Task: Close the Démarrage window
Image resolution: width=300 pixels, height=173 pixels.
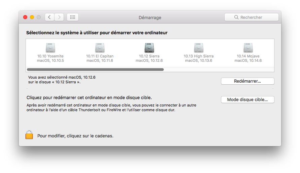Action: pyautogui.click(x=25, y=17)
